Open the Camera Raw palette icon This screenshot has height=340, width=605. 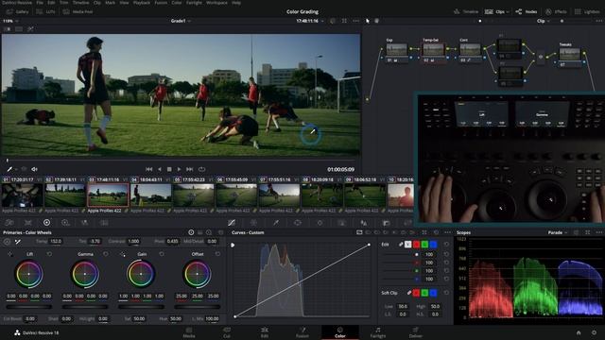9,223
